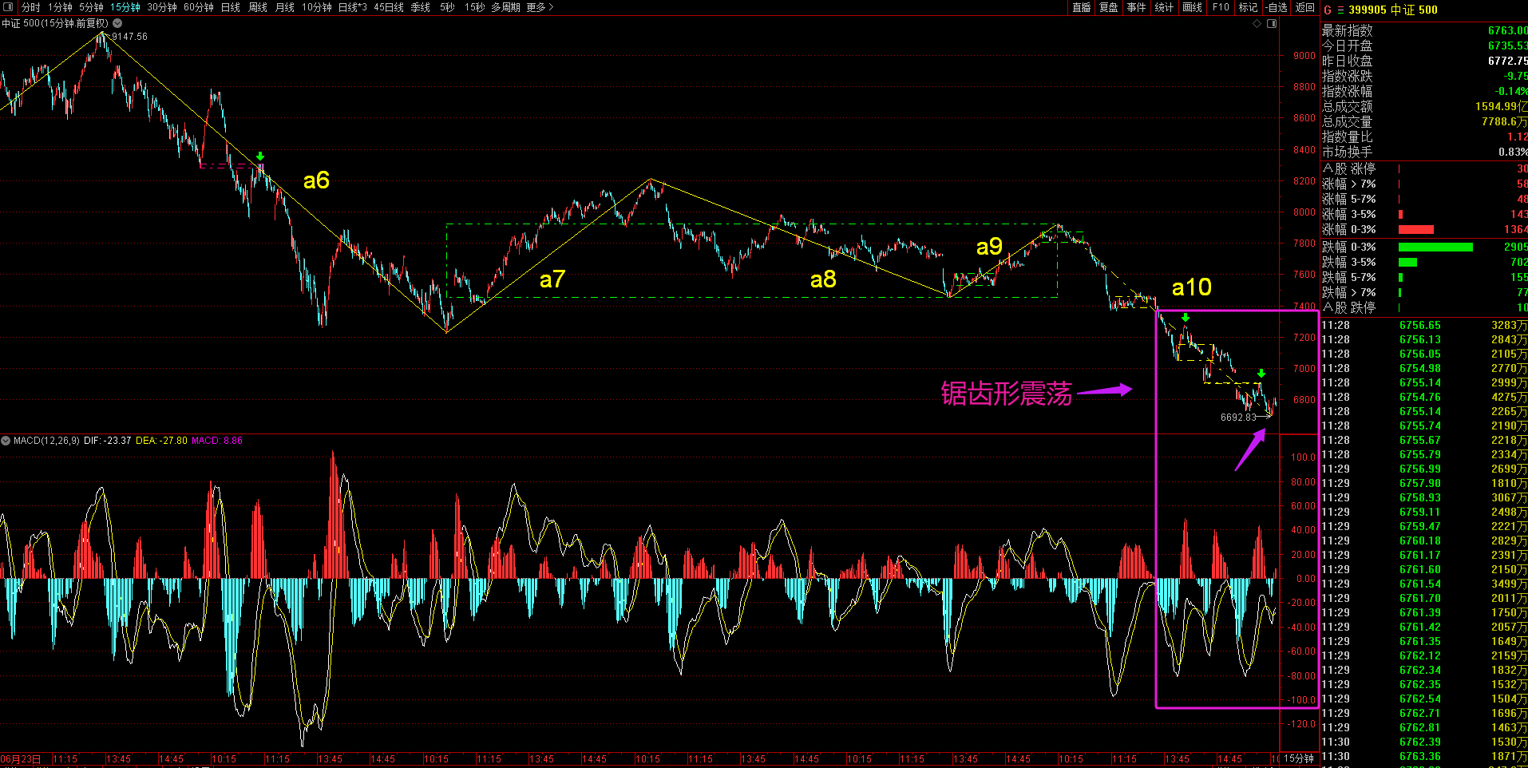
Task: Click the 15分钟 label at bottom time axis
Action: (x=1299, y=758)
